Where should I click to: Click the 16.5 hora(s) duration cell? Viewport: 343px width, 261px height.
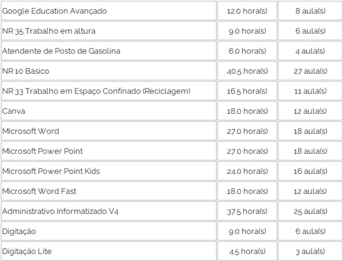(x=247, y=91)
